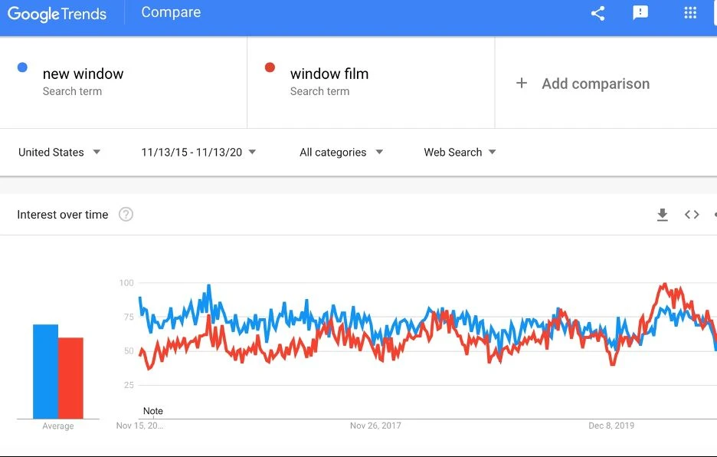This screenshot has height=457, width=717.
Task: Click the Add comparison button
Action: click(x=582, y=84)
